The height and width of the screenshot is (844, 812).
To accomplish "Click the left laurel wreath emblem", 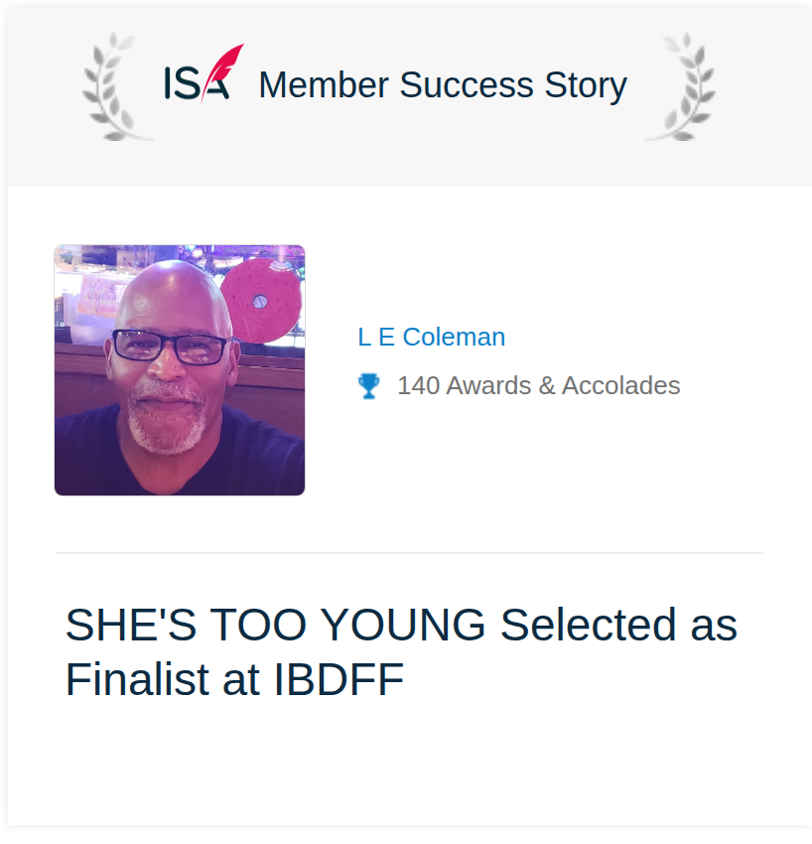I will (x=116, y=86).
